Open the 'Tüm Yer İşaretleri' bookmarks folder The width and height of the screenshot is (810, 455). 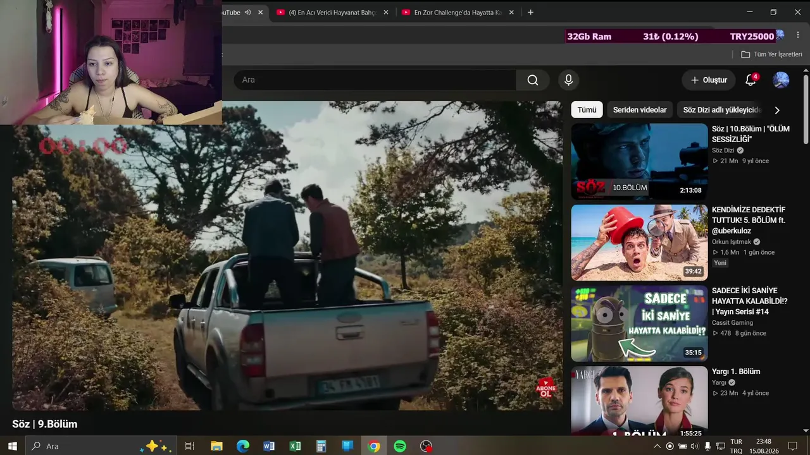pyautogui.click(x=771, y=54)
